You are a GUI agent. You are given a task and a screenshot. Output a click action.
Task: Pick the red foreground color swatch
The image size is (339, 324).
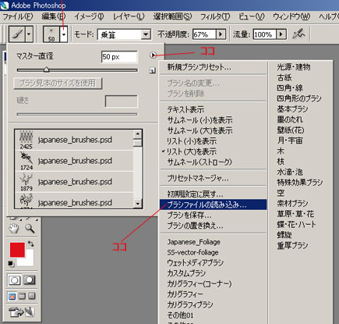(x=17, y=250)
